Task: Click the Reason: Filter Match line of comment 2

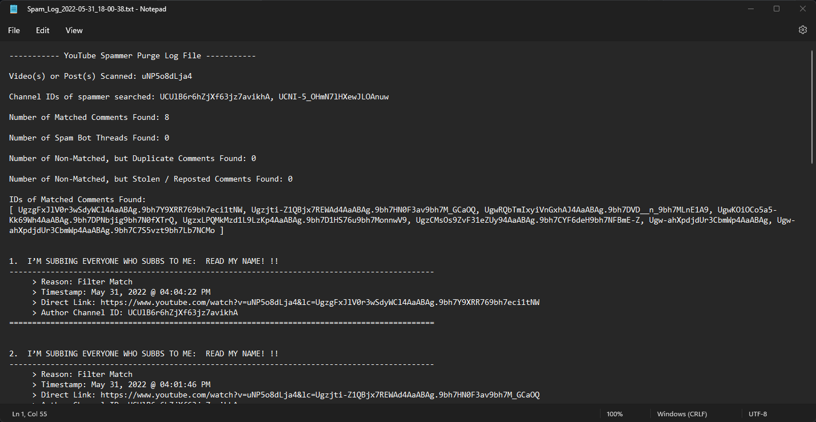Action: [82, 374]
